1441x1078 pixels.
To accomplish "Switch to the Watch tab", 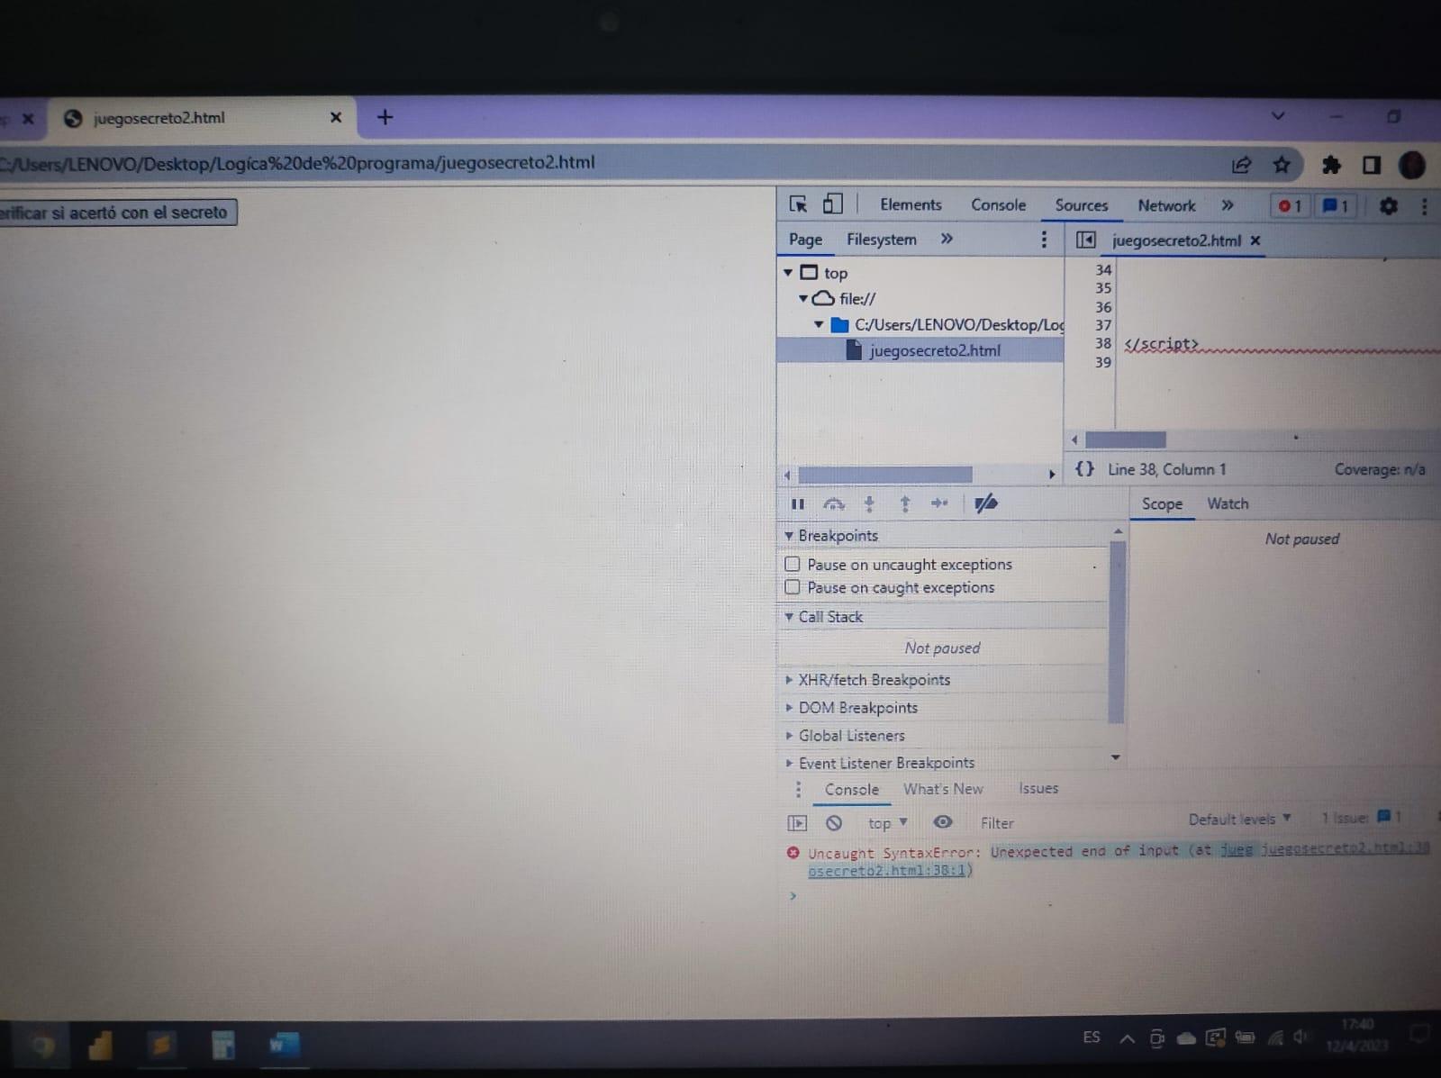I will tap(1228, 503).
